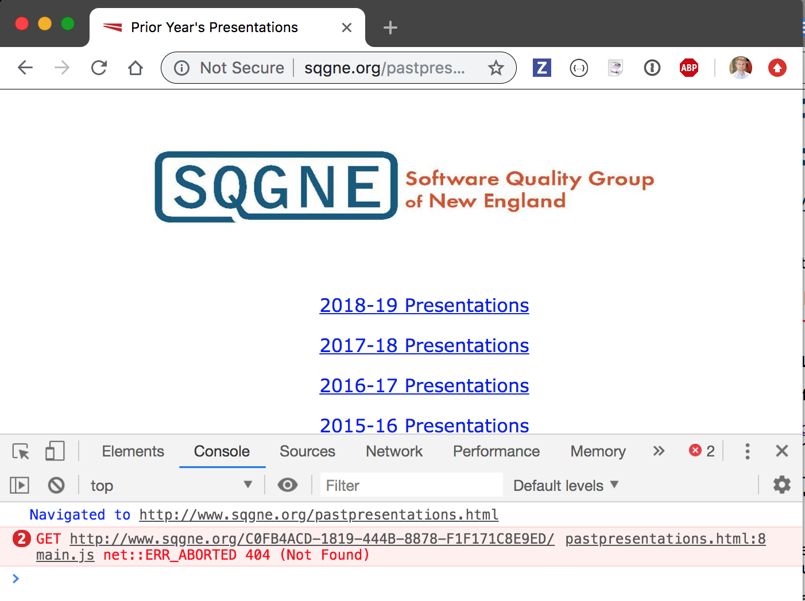Open the Default levels dropdown
Screen dimensions: 805x601
coord(566,486)
